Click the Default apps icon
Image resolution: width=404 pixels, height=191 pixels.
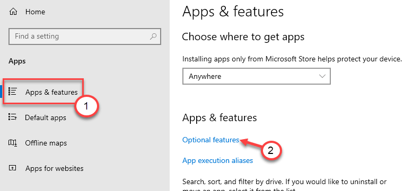pos(12,117)
